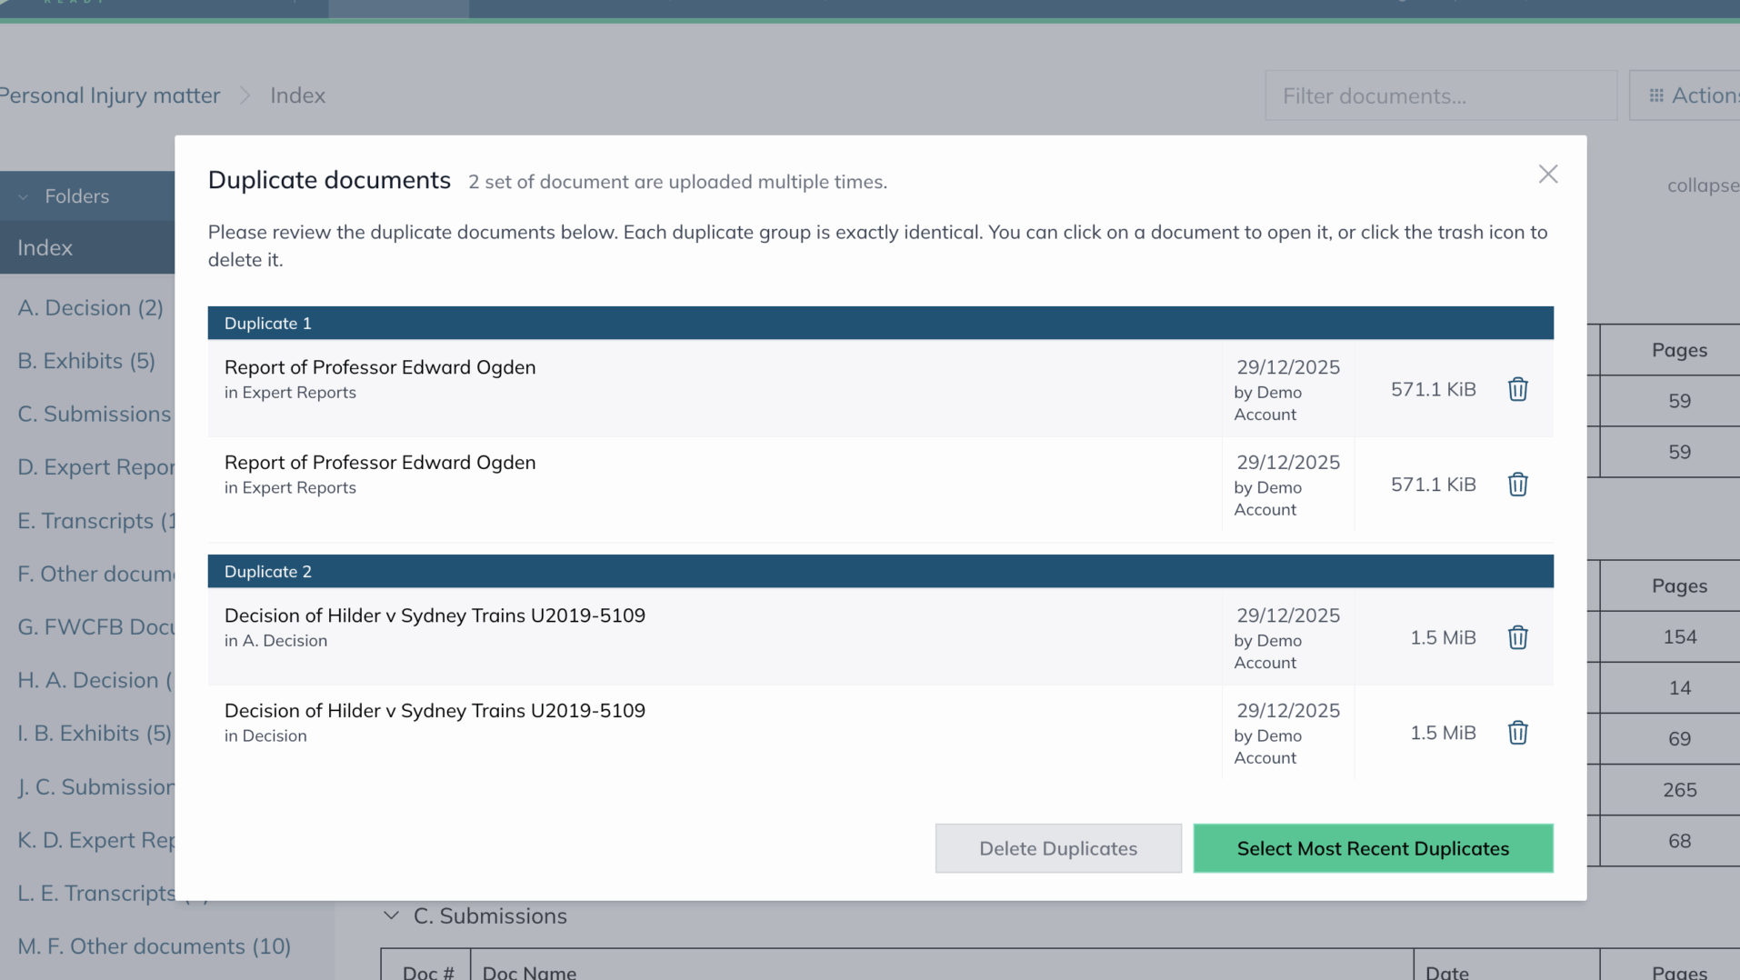Open Hilder v Sydney Trains in A. Decision
Image resolution: width=1740 pixels, height=980 pixels.
[434, 615]
